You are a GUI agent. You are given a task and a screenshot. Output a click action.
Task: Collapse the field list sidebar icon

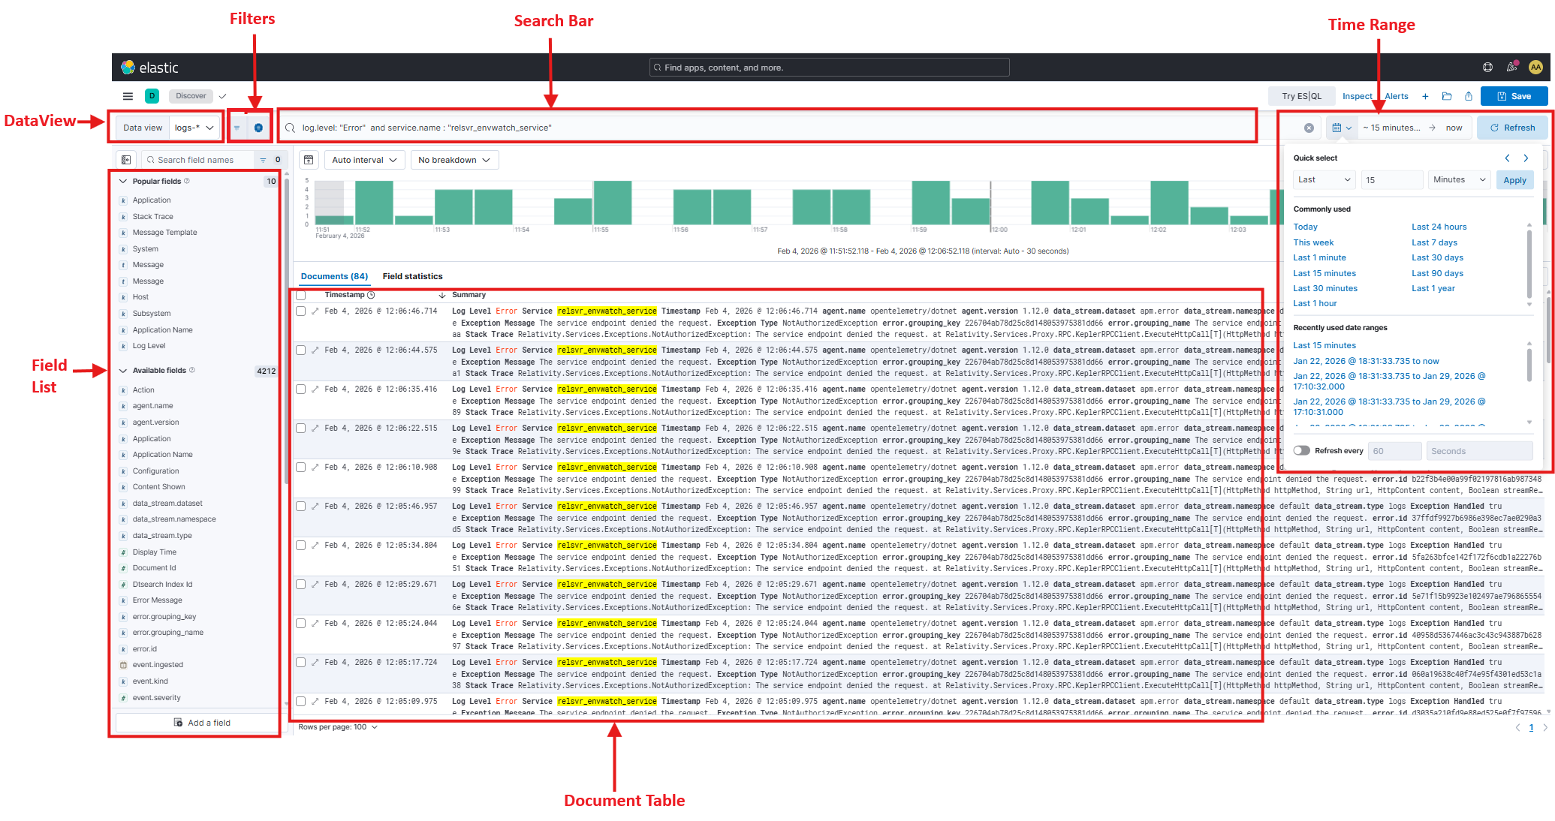coord(125,159)
